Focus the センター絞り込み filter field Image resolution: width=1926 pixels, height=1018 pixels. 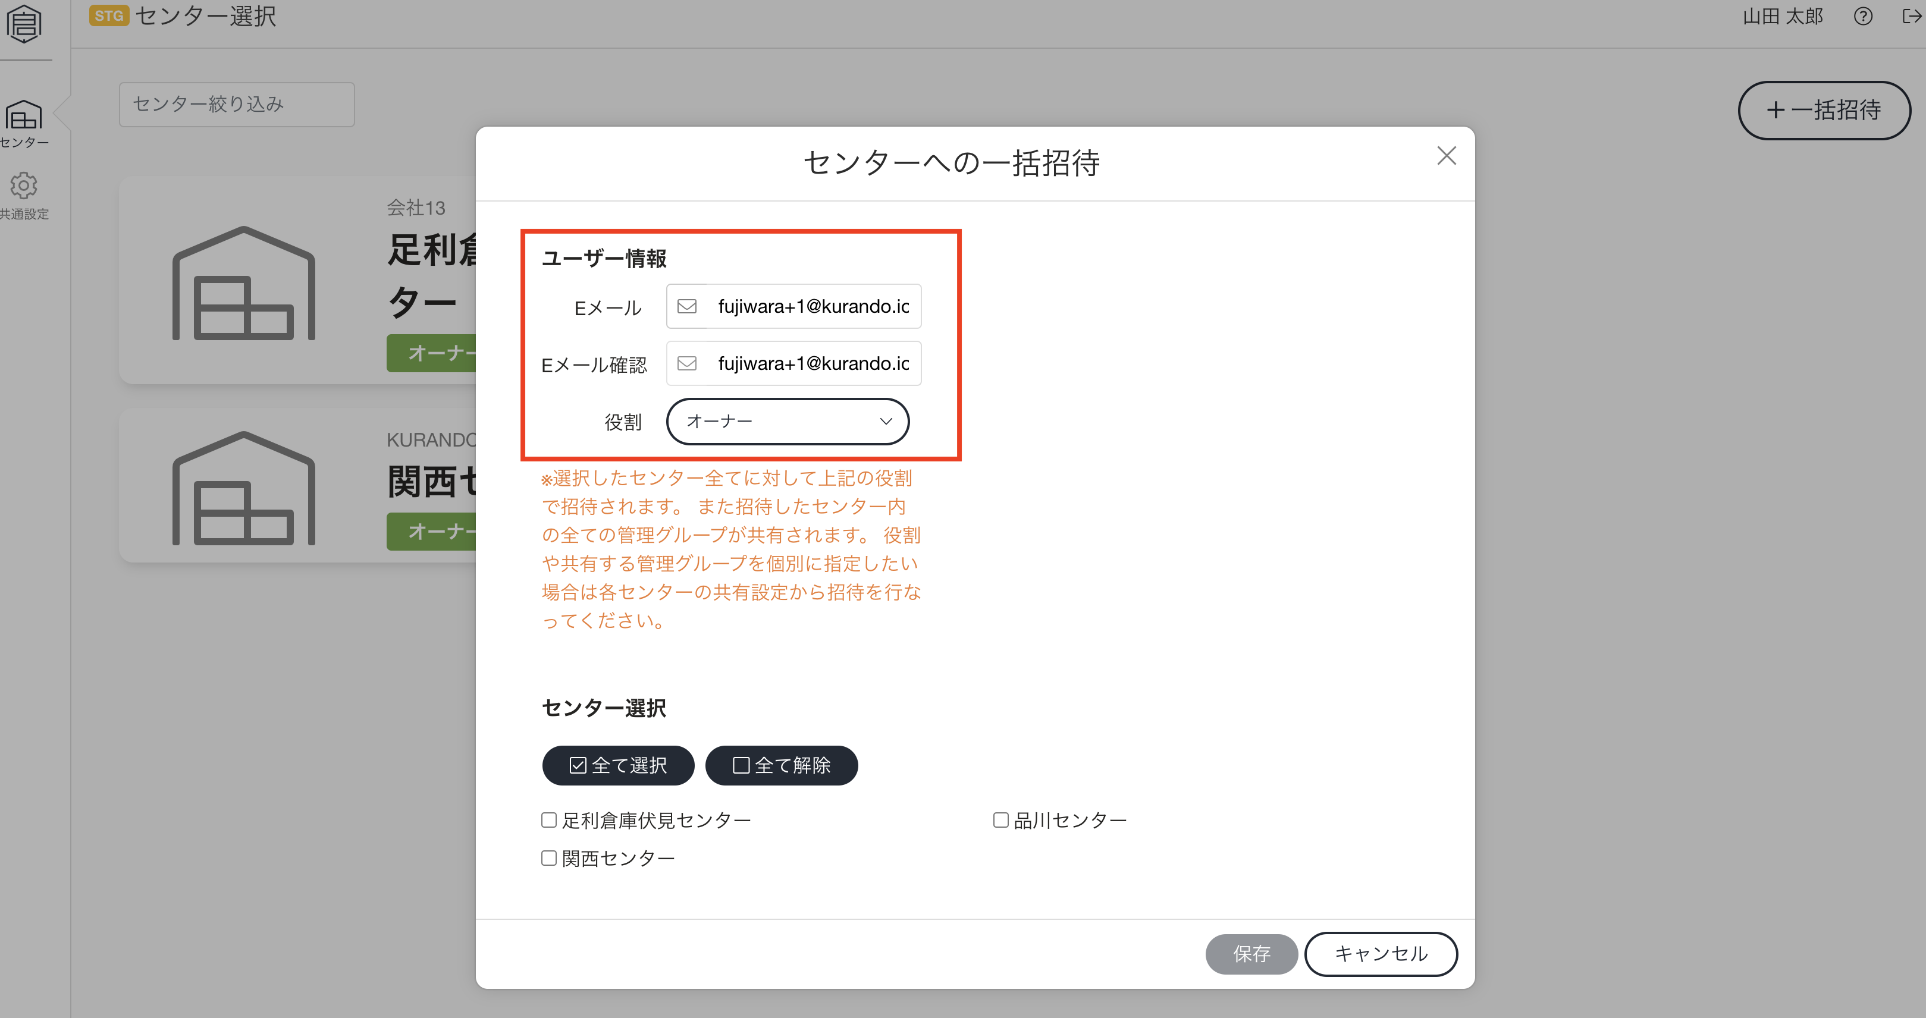[x=236, y=104]
